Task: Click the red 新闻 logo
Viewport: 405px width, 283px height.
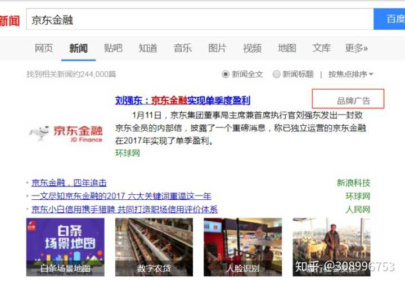Action: pyautogui.click(x=10, y=21)
